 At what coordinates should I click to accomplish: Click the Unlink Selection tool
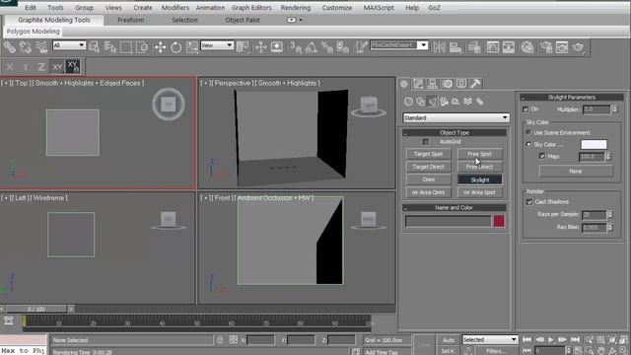pyautogui.click(x=26, y=47)
